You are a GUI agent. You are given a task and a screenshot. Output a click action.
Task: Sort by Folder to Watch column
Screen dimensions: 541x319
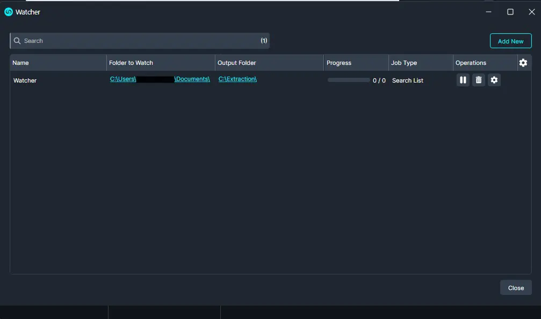(x=161, y=63)
